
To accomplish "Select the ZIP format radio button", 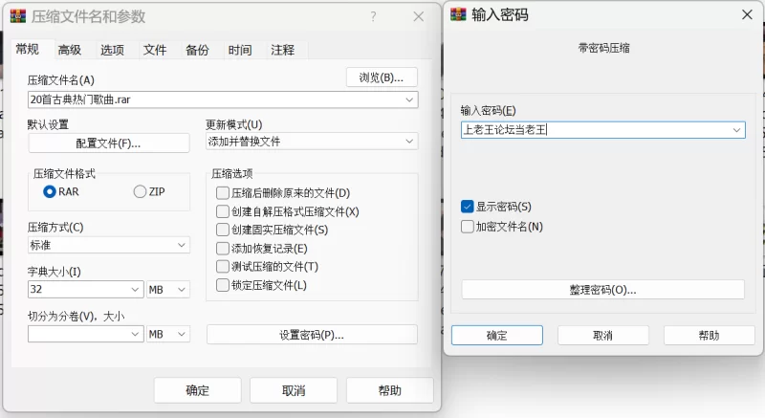I will pos(141,191).
